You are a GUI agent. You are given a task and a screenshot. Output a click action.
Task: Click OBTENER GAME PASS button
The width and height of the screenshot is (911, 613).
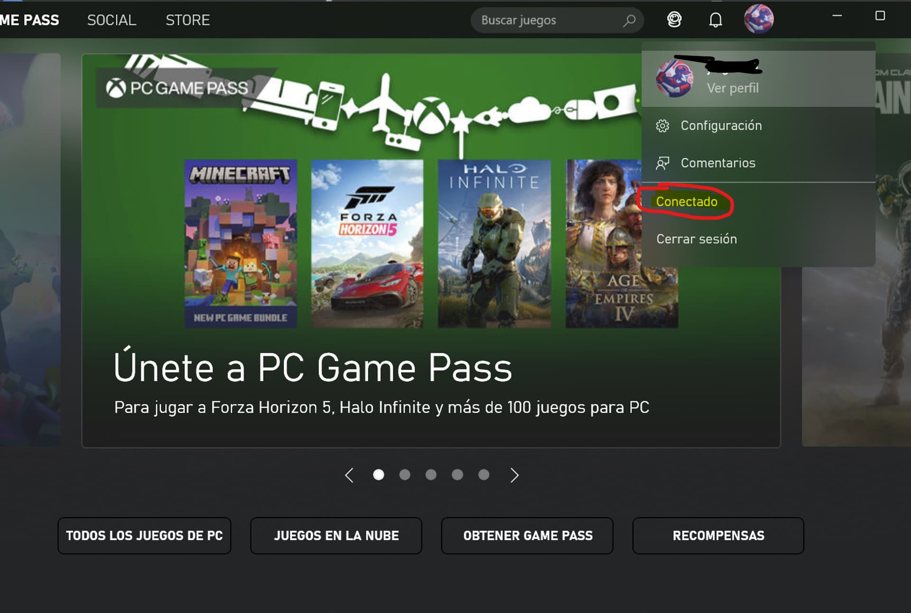527,536
